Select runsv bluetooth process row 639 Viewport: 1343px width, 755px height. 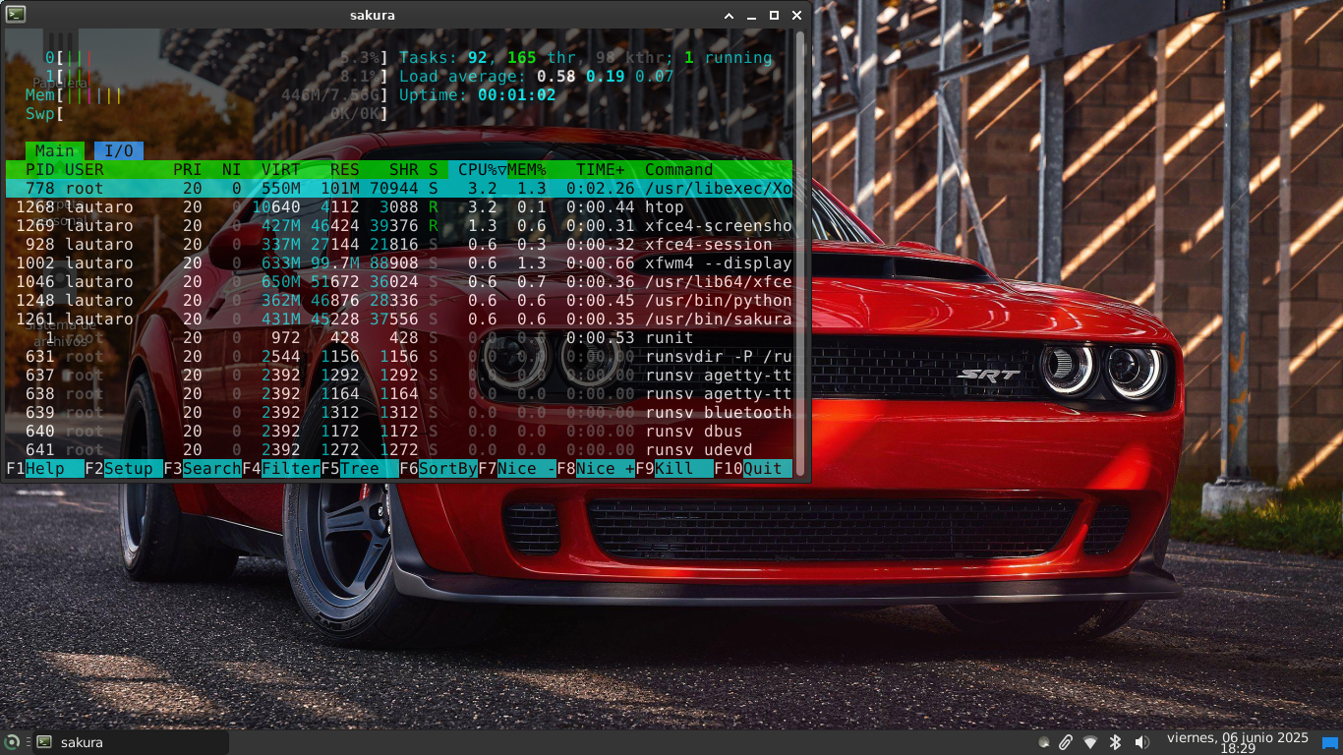pos(399,413)
